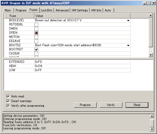Click 'Reading fuses address 0 to 2' log line
Viewport: 157px width, 134px height.
pyautogui.click(x=40, y=122)
